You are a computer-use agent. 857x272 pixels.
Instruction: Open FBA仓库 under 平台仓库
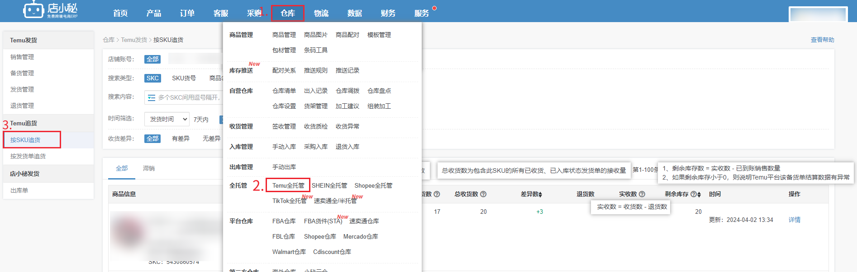point(284,221)
